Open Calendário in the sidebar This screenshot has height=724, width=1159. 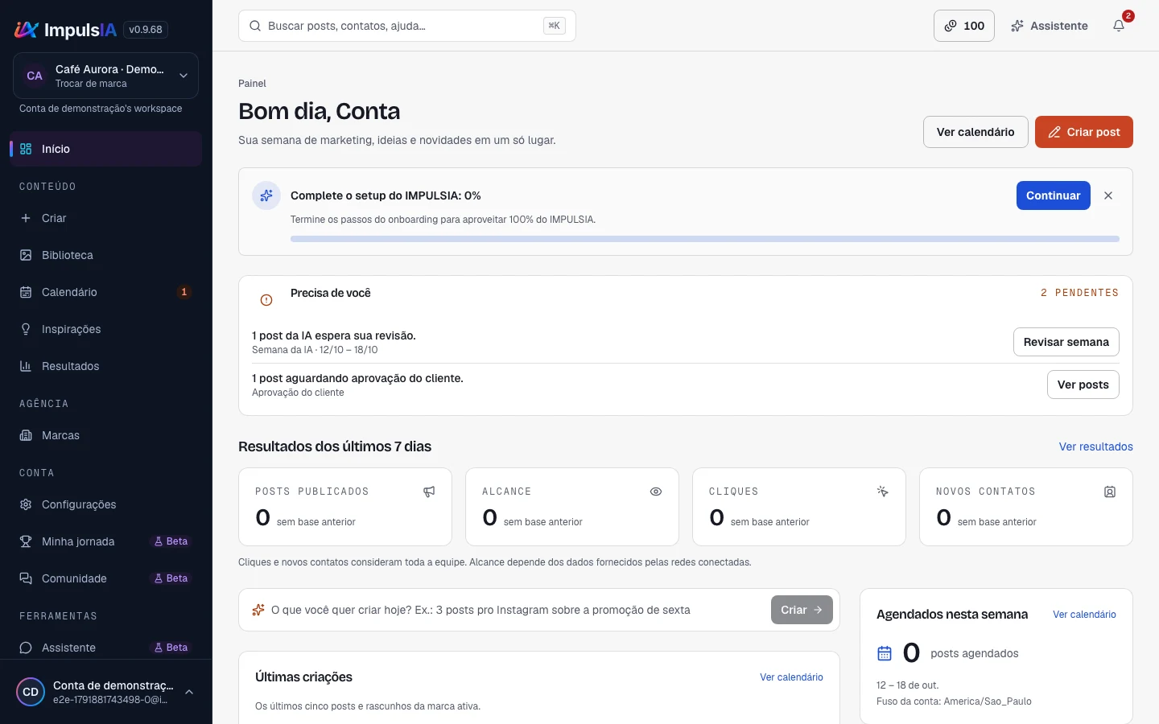tap(105, 292)
